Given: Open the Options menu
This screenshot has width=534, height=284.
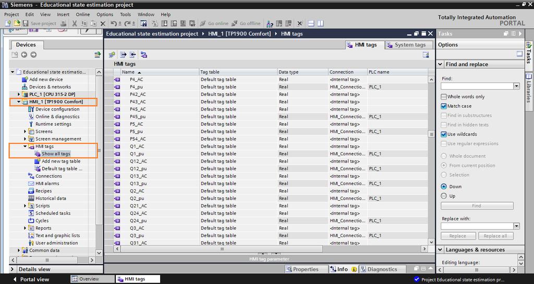Looking at the screenshot, I should [105, 15].
